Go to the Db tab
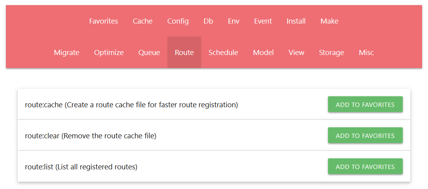The image size is (428, 189). (x=208, y=21)
